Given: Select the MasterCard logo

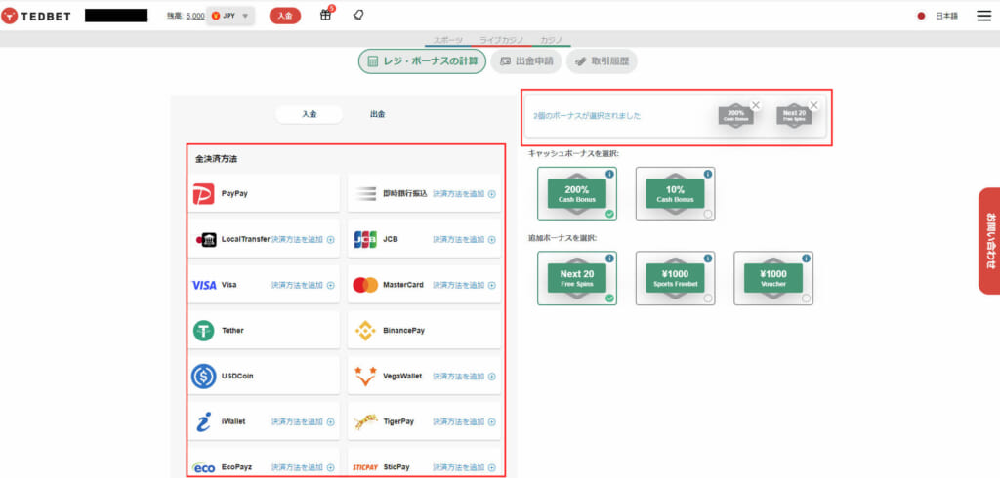Looking at the screenshot, I should pos(365,285).
